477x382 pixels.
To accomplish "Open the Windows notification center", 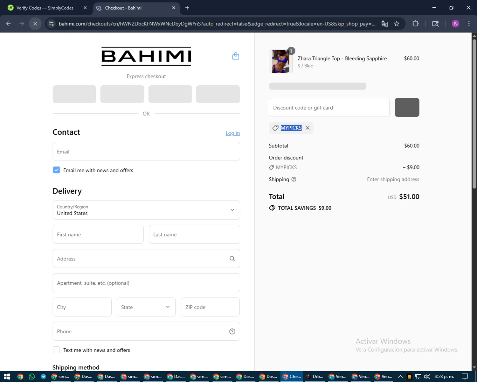I will coord(465,377).
